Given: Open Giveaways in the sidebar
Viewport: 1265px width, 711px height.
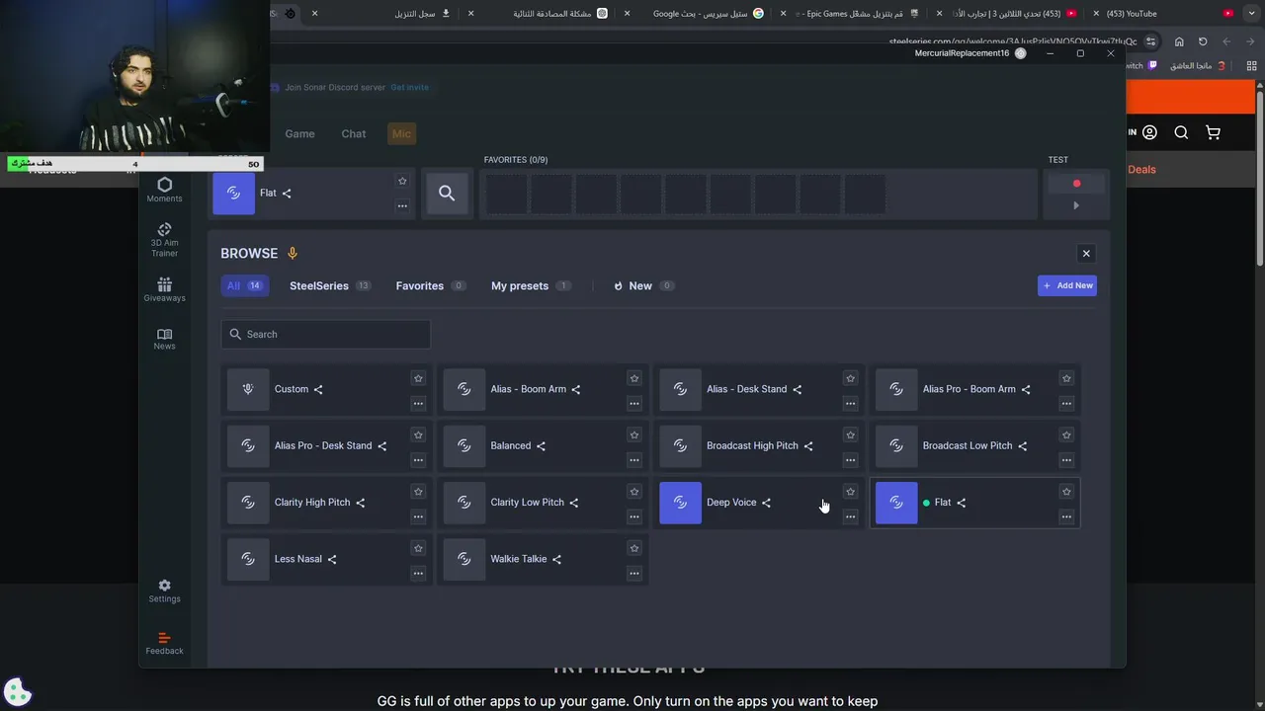Looking at the screenshot, I should [x=164, y=289].
